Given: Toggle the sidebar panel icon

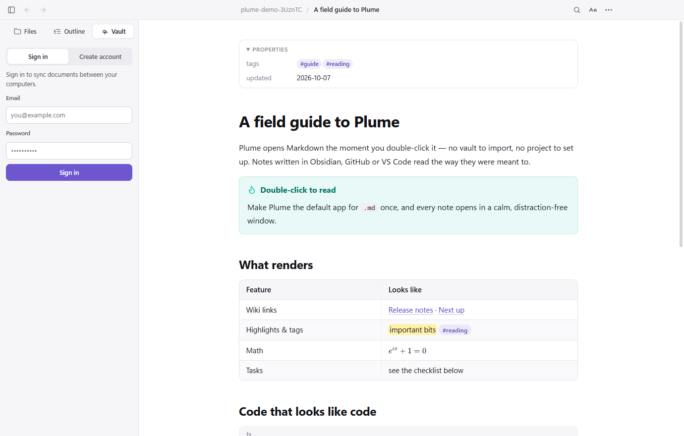Looking at the screenshot, I should [11, 10].
